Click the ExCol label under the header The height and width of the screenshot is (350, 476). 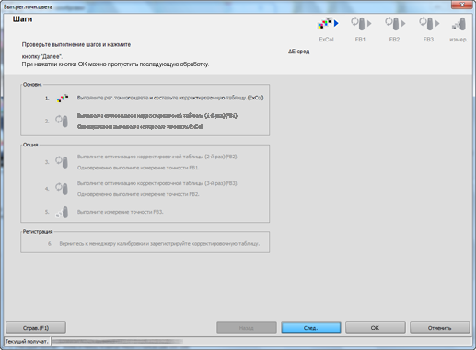pos(326,40)
